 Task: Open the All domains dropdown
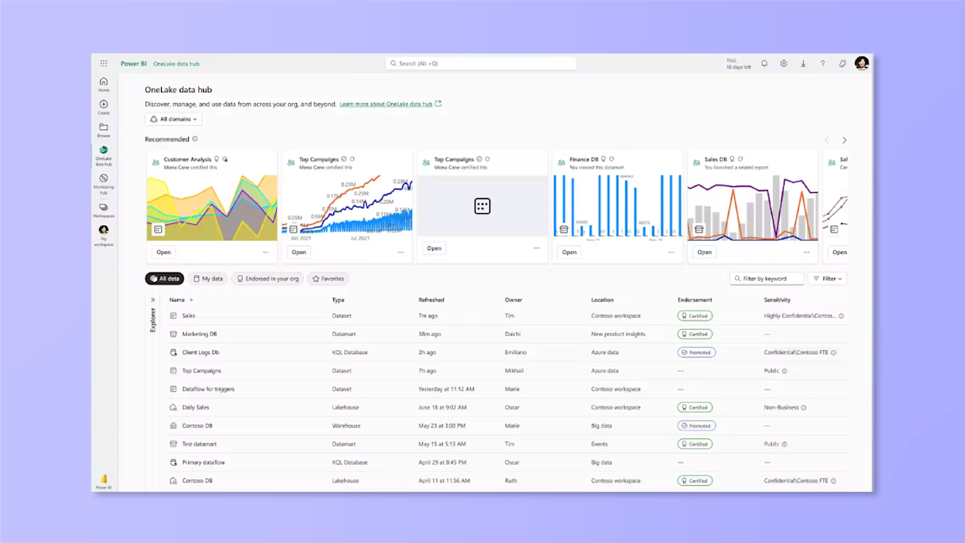pyautogui.click(x=175, y=119)
